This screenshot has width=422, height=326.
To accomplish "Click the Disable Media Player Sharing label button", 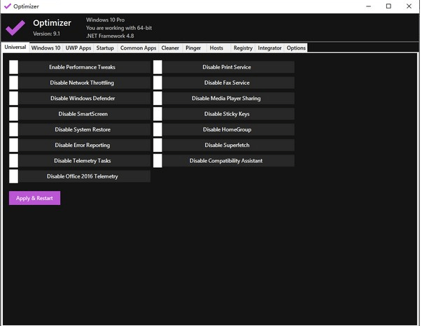I will [x=228, y=98].
